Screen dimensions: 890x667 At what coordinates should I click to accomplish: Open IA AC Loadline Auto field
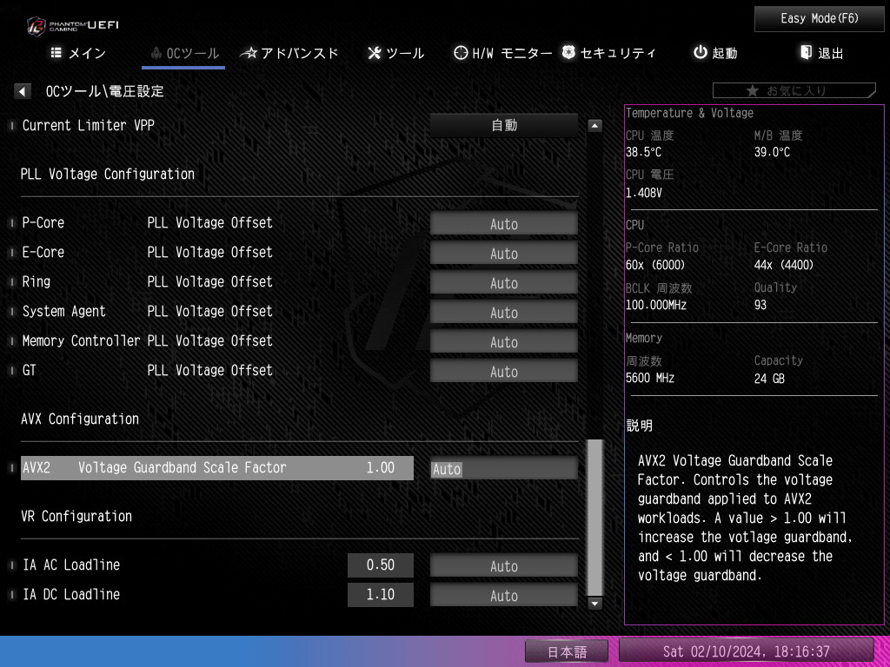click(x=504, y=565)
